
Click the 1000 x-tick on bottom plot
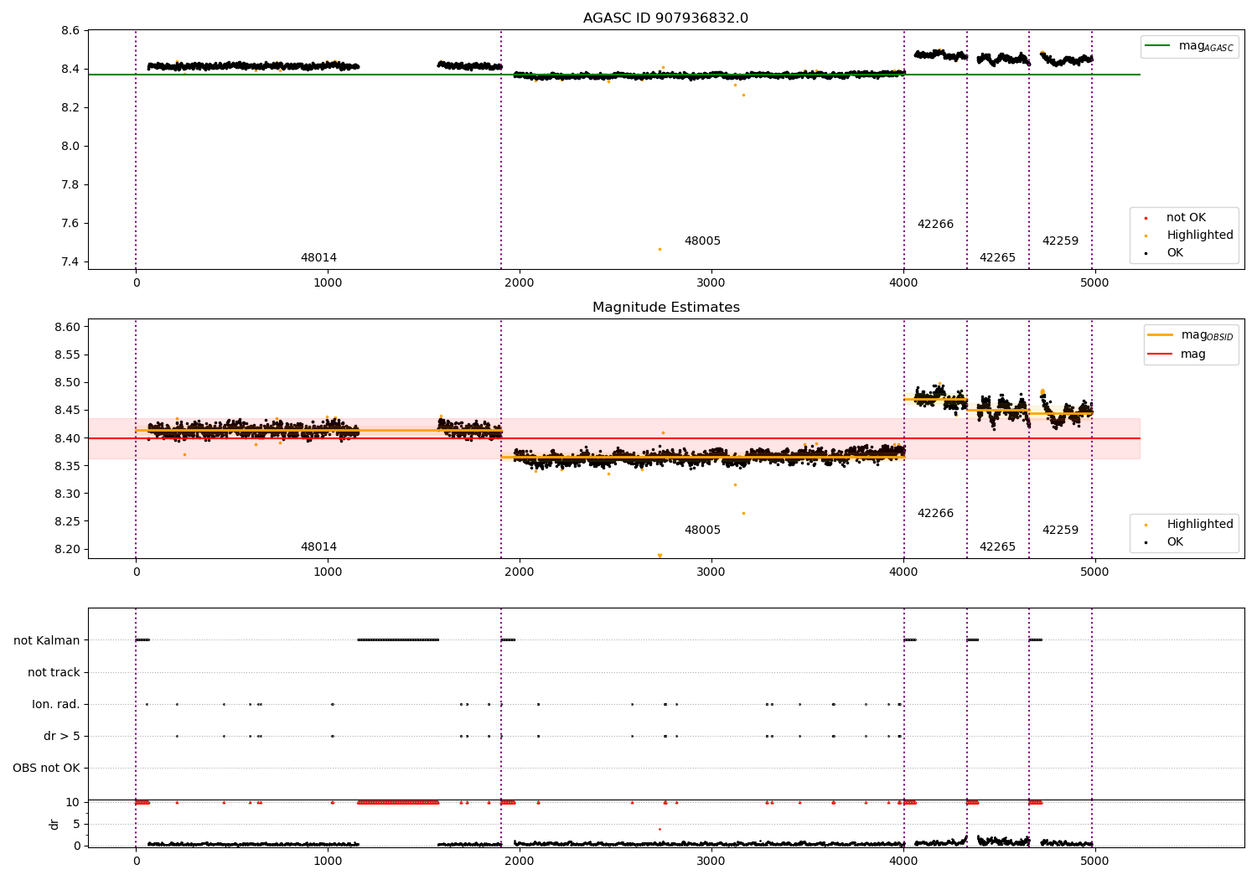(x=328, y=862)
